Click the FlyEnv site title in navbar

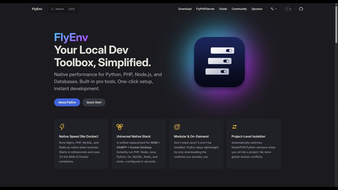pyautogui.click(x=37, y=9)
